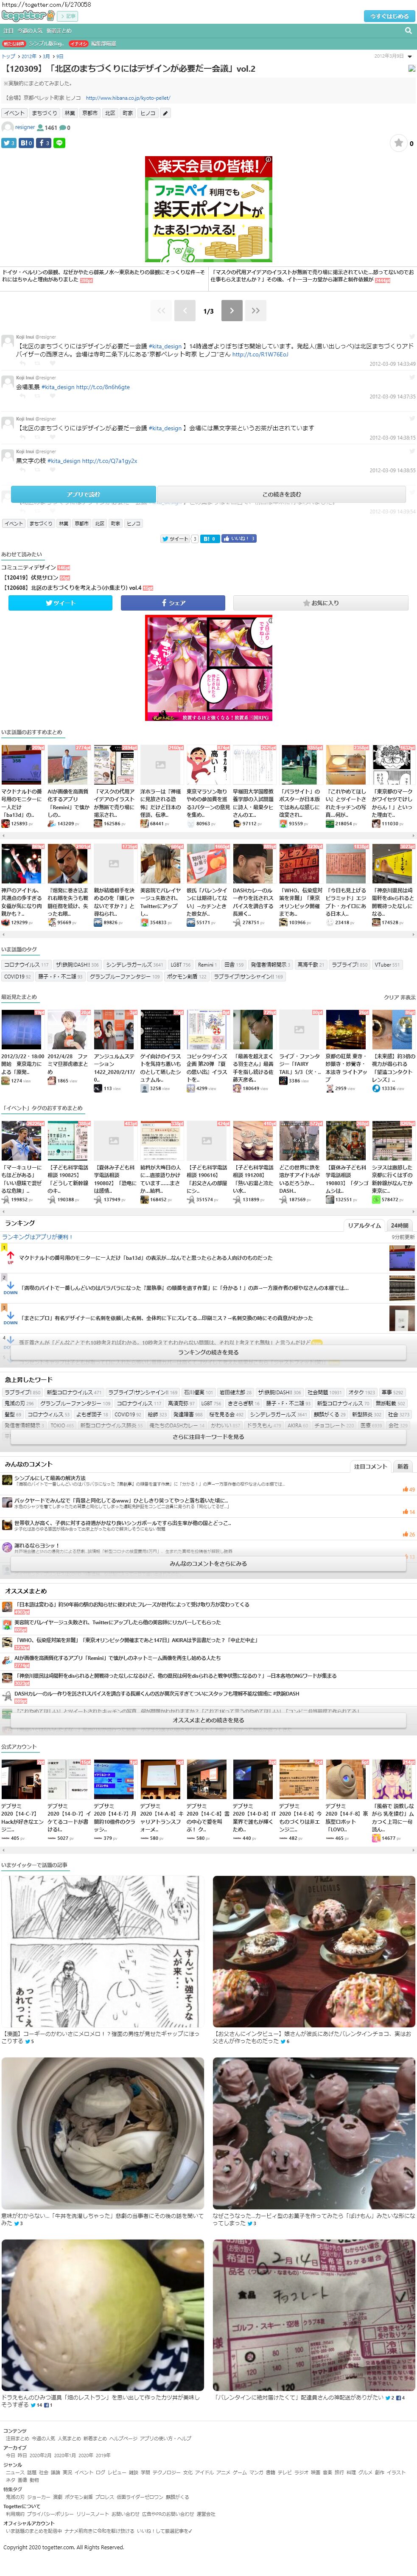This screenshot has height=2576, width=417.
Task: Click the Rakuten FamiPay ad banner
Action: [208, 210]
